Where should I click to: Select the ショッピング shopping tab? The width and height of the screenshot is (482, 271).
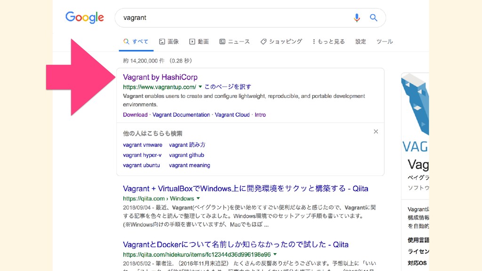click(281, 41)
